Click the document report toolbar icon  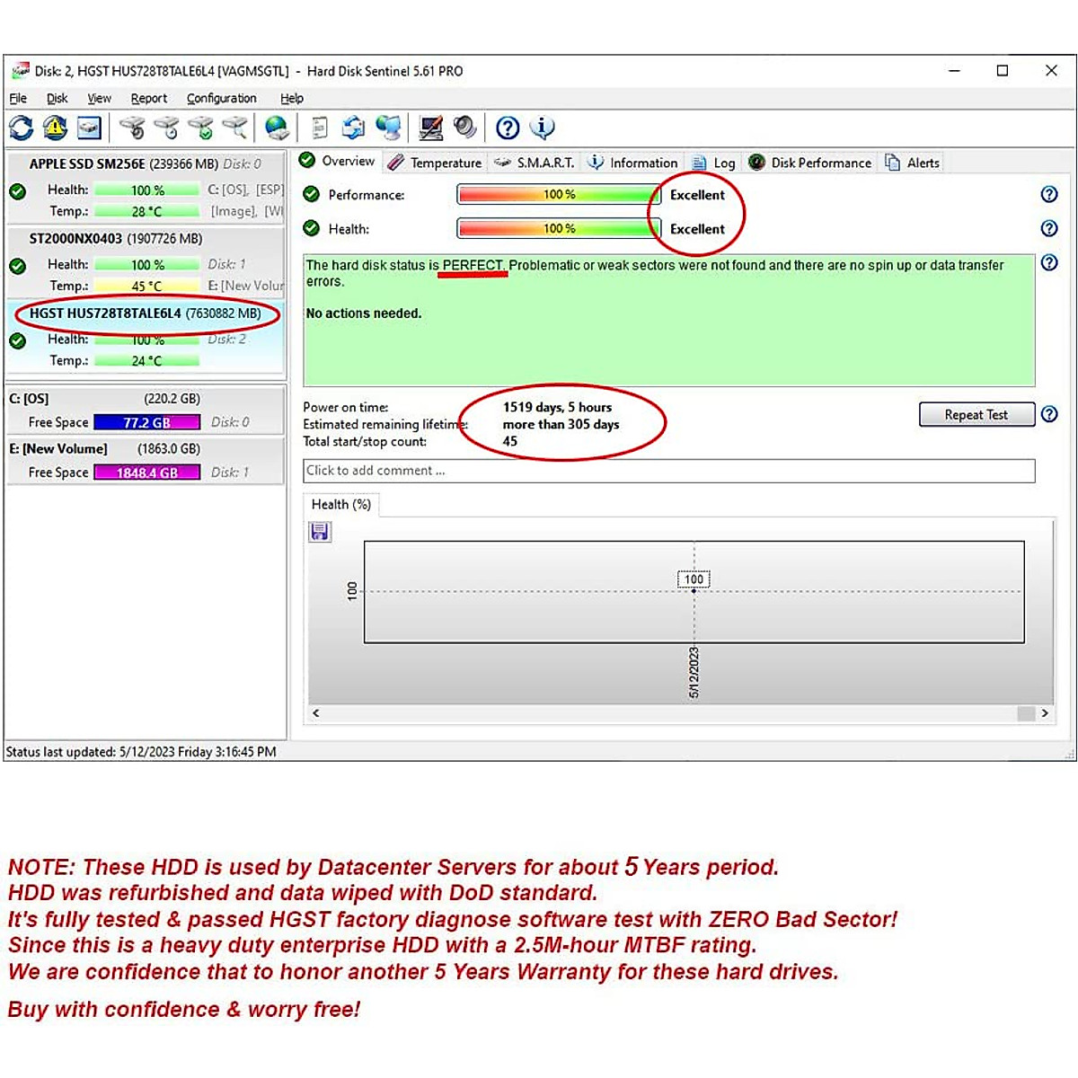coord(319,128)
